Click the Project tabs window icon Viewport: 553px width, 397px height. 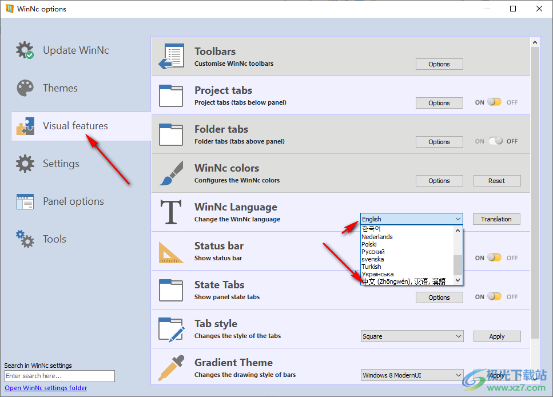point(171,96)
